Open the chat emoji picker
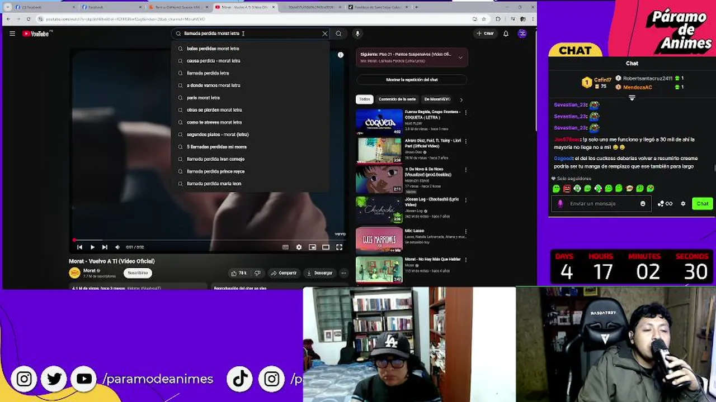Screen dimensions: 716x402 coord(643,204)
